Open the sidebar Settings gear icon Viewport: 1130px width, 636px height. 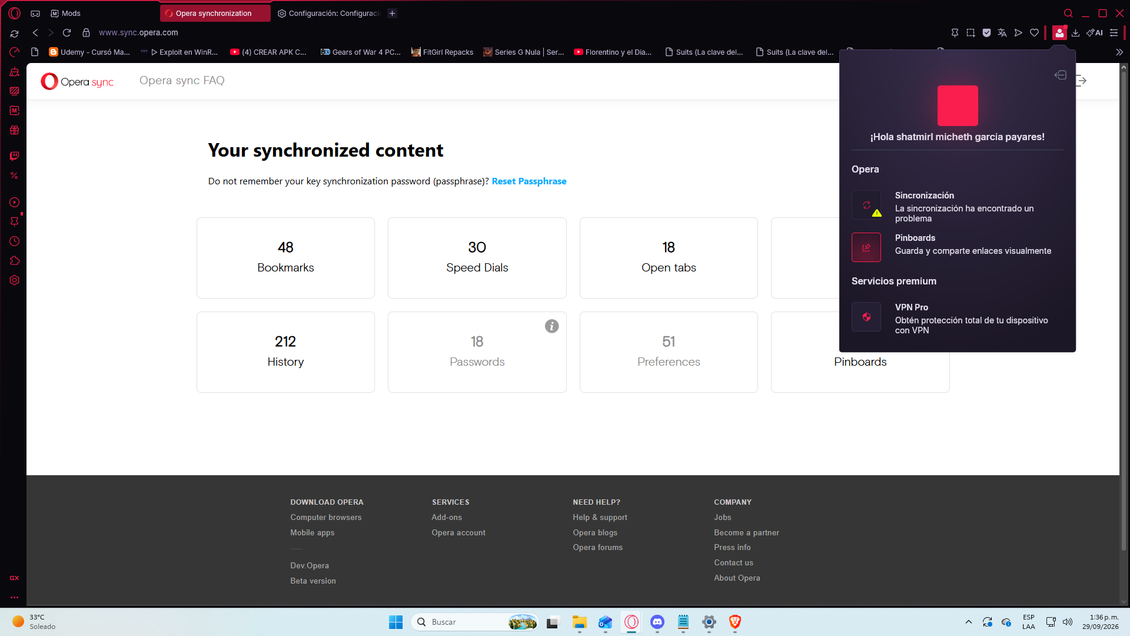tap(14, 280)
